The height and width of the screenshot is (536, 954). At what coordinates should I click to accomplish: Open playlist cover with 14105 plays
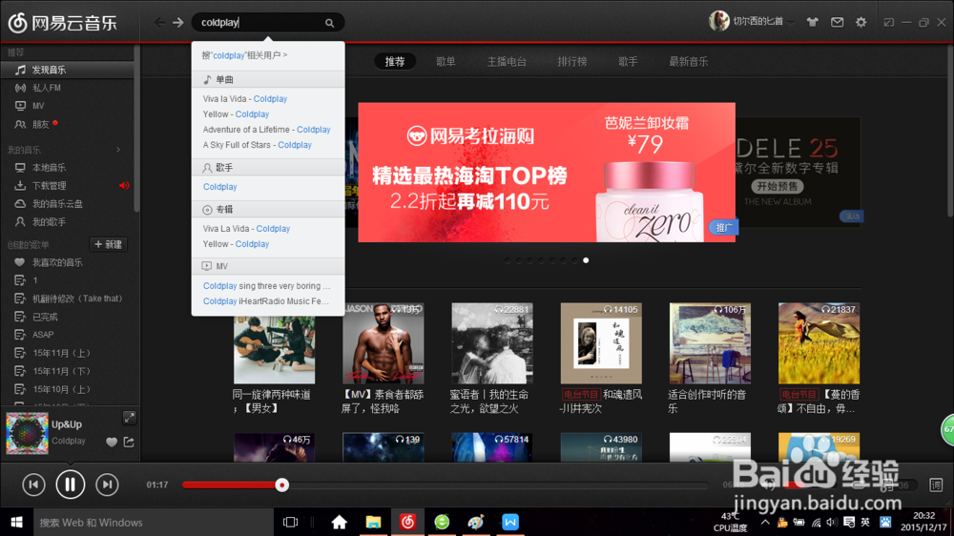point(601,343)
